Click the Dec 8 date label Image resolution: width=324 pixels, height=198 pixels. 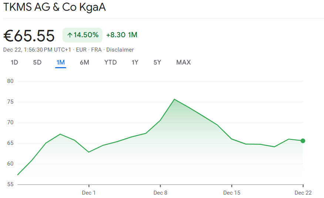click(161, 193)
